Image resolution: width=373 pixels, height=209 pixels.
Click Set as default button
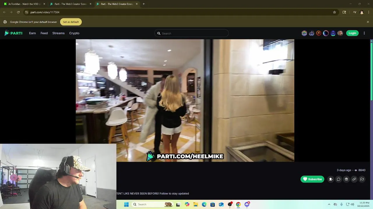(x=71, y=22)
